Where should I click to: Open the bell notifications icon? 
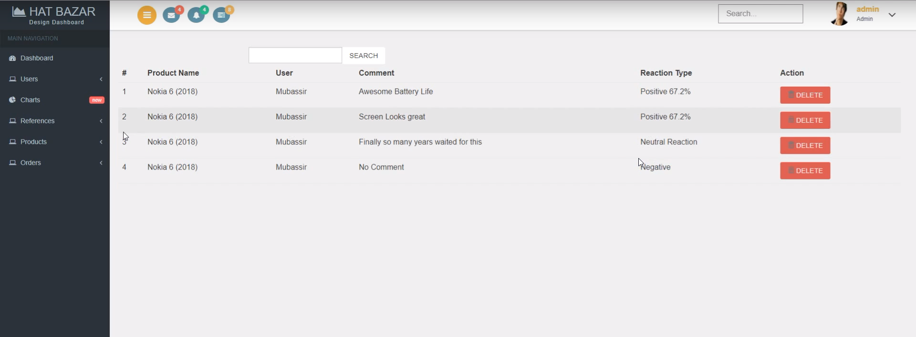(x=196, y=15)
